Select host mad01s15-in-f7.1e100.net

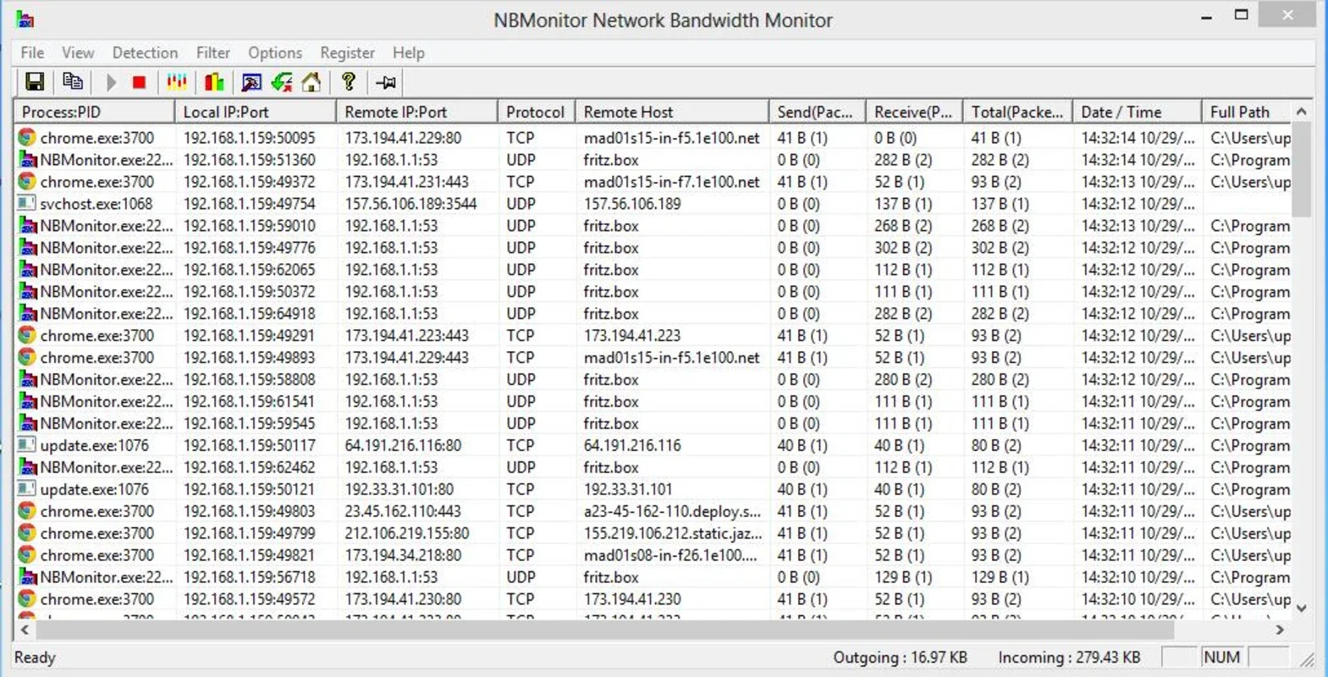click(671, 181)
